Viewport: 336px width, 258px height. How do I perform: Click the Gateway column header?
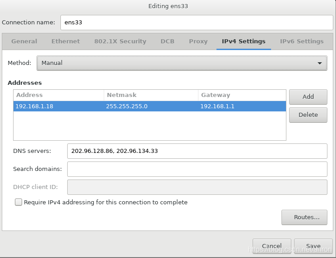[x=242, y=95]
